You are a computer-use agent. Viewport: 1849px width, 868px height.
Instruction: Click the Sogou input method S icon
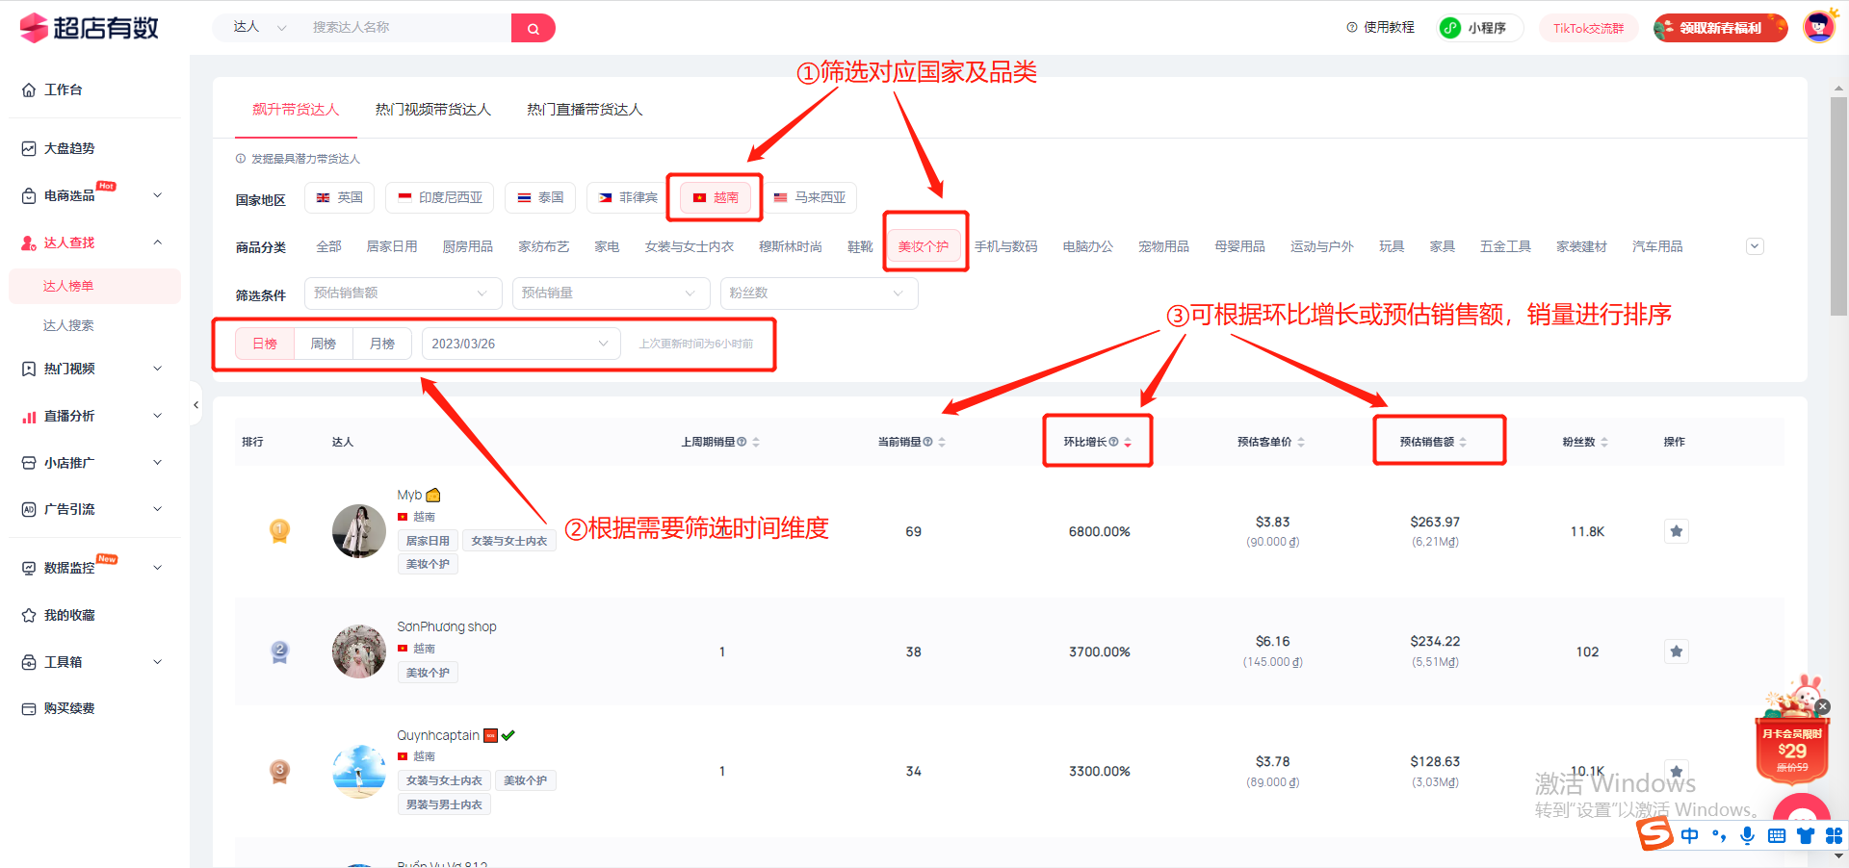[x=1655, y=833]
